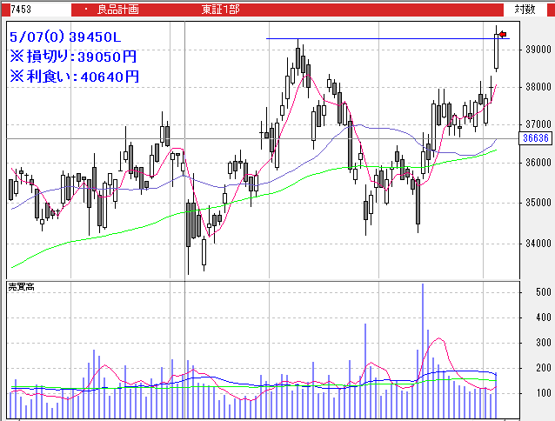Click the blue horizontal resistance line
This screenshot has width=555, height=421.
(365, 38)
